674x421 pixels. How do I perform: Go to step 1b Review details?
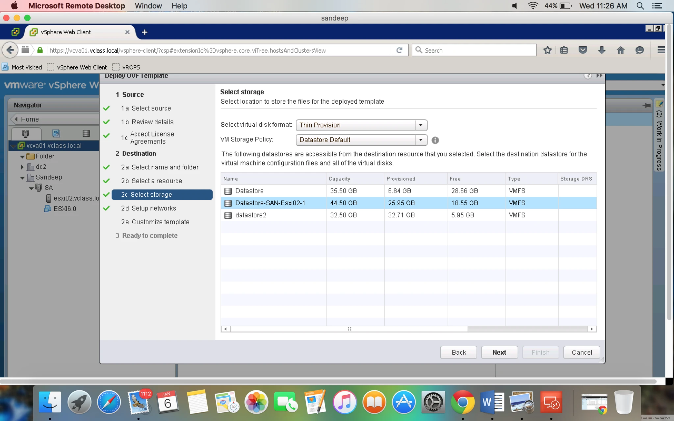[147, 122]
